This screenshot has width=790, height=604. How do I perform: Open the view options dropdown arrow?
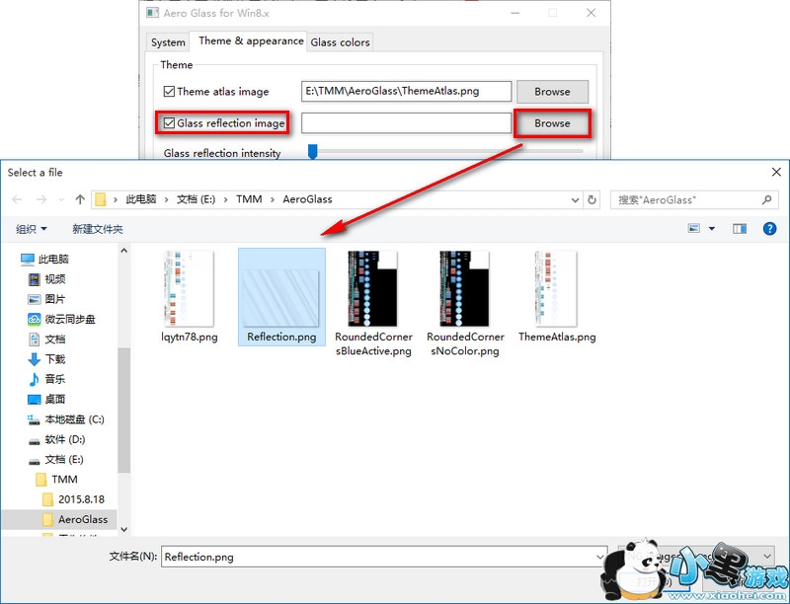[712, 229]
